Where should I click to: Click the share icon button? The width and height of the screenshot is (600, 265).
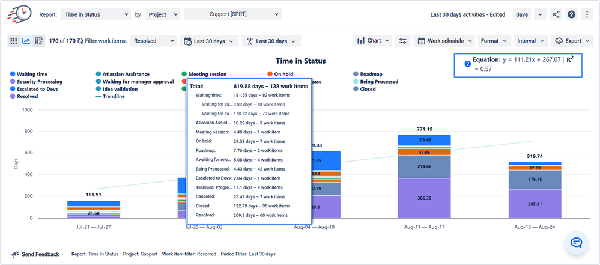coord(556,14)
